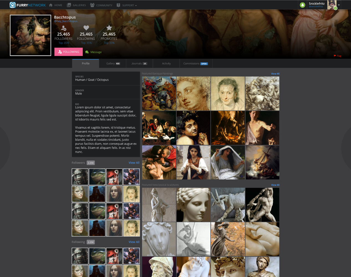This screenshot has width=351, height=277.
Task: Open the boy holding grapes painting
Action: pos(193,128)
